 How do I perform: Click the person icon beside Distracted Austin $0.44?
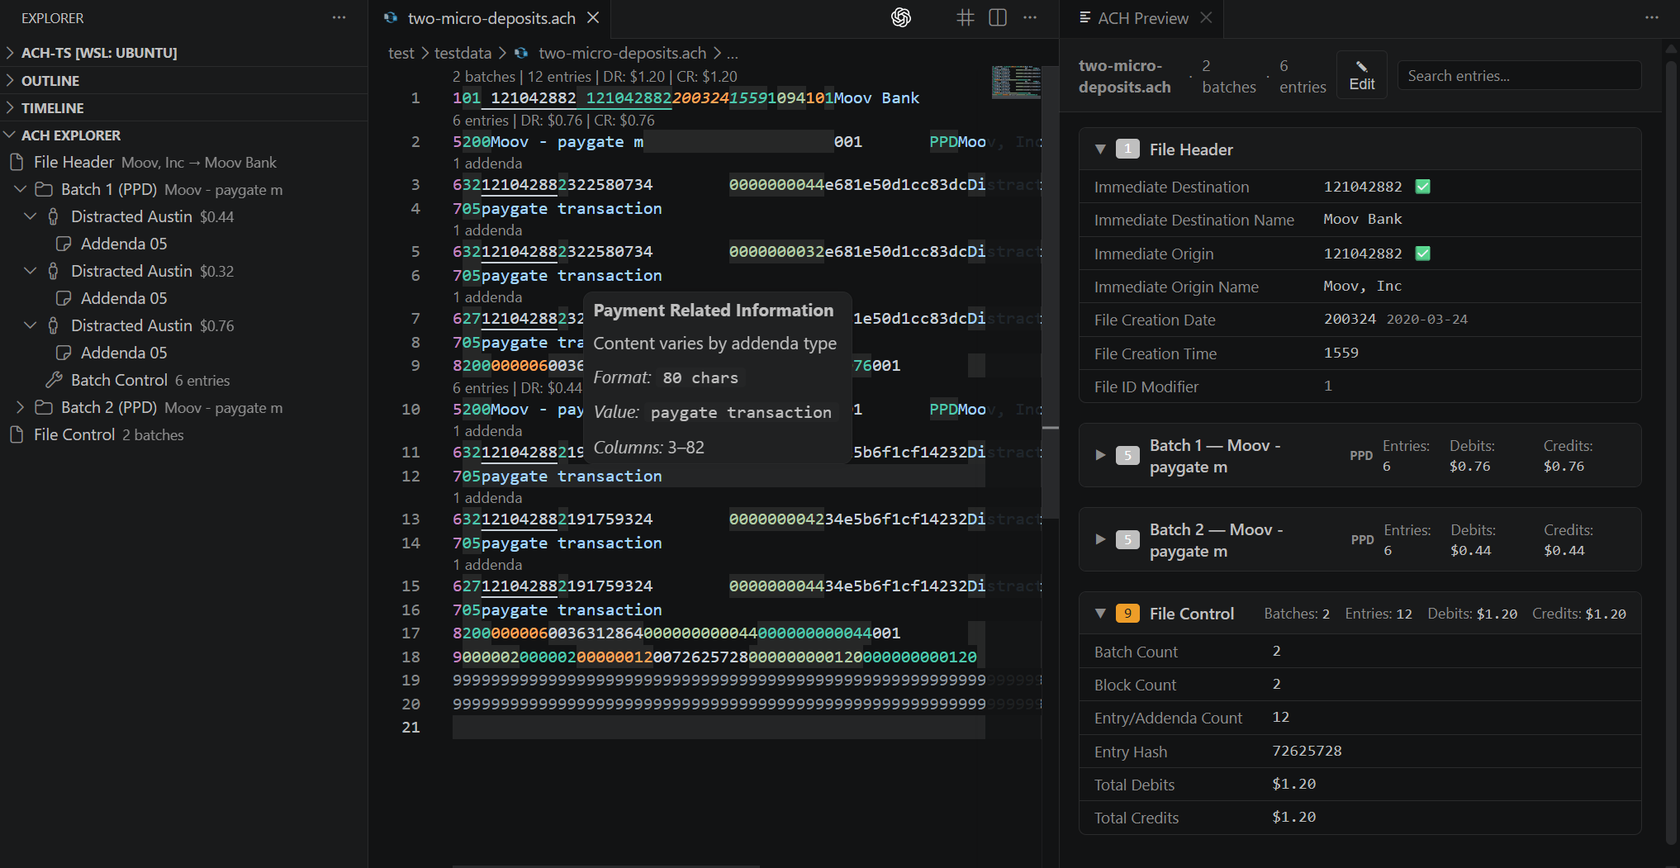54,216
